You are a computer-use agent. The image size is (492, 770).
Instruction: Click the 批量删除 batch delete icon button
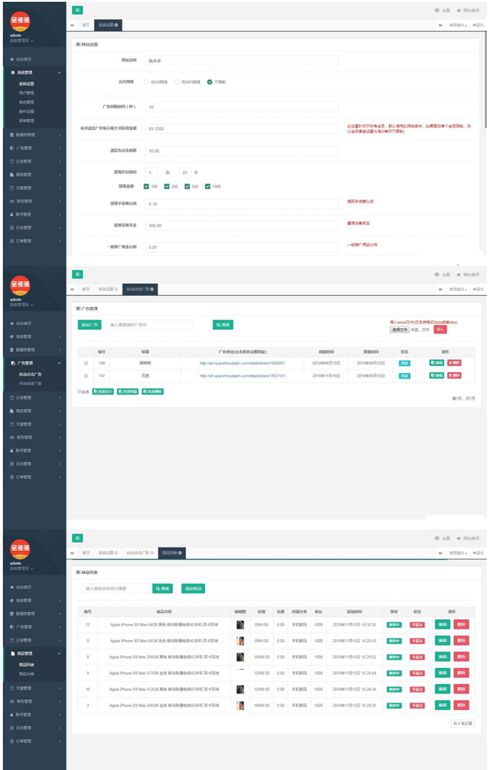coord(153,391)
